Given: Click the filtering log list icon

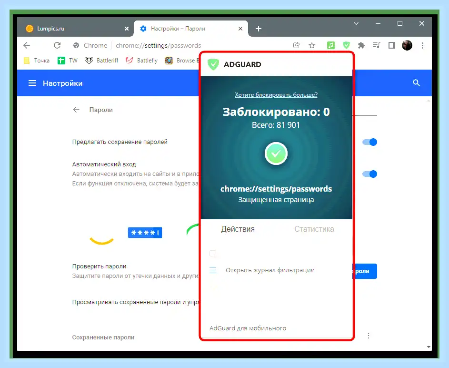Looking at the screenshot, I should pyautogui.click(x=213, y=270).
